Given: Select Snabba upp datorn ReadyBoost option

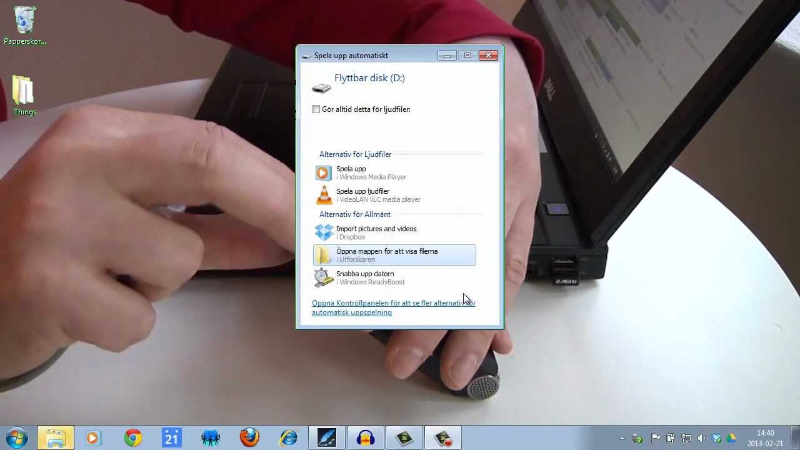Looking at the screenshot, I should click(x=394, y=277).
